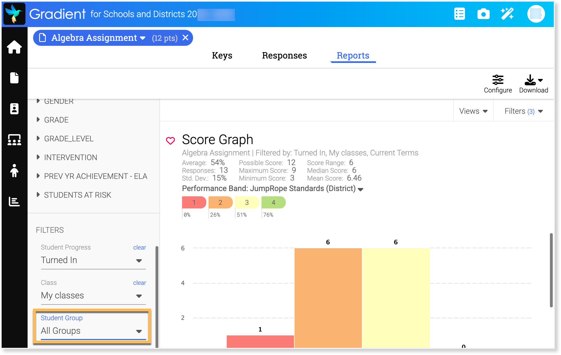Click the 0% band threshold label
The height and width of the screenshot is (355, 561).
point(187,215)
